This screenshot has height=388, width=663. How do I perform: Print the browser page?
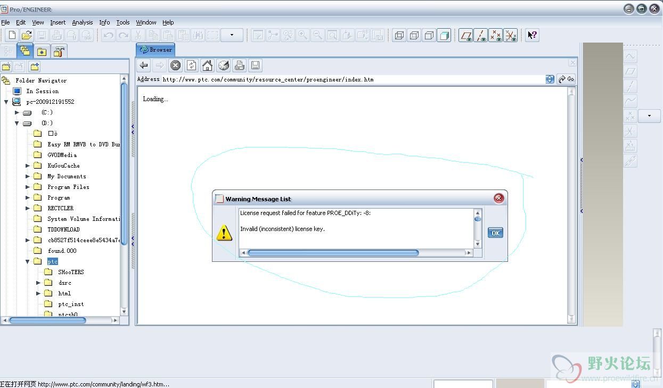[239, 65]
